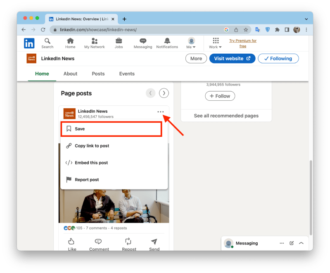
Task: Click the post photo of two men
Action: (114, 206)
